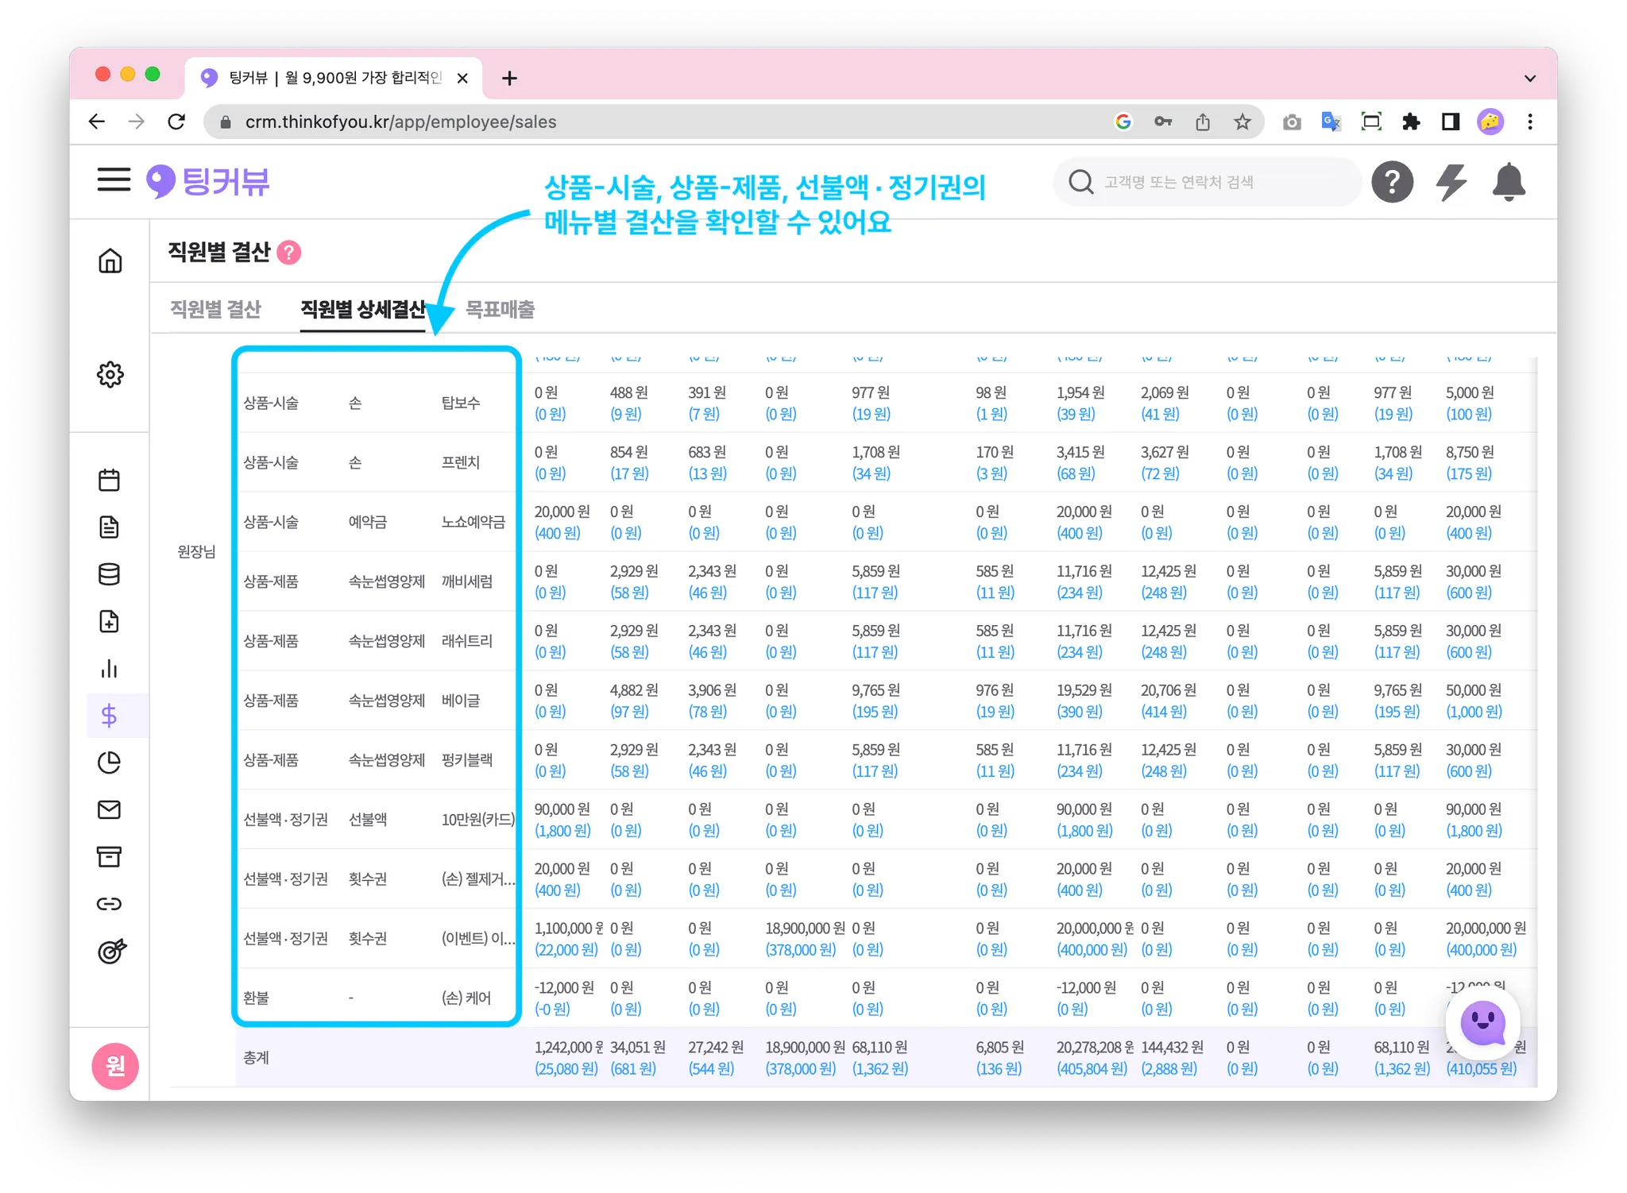The image size is (1627, 1193).
Task: Click the pink 원 profile avatar
Action: tap(115, 1065)
